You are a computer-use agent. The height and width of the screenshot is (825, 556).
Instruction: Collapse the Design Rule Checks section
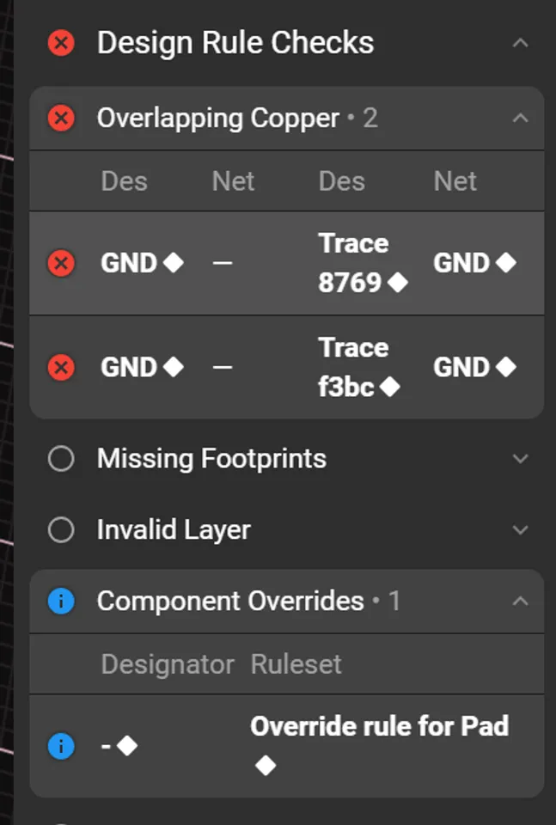(520, 42)
